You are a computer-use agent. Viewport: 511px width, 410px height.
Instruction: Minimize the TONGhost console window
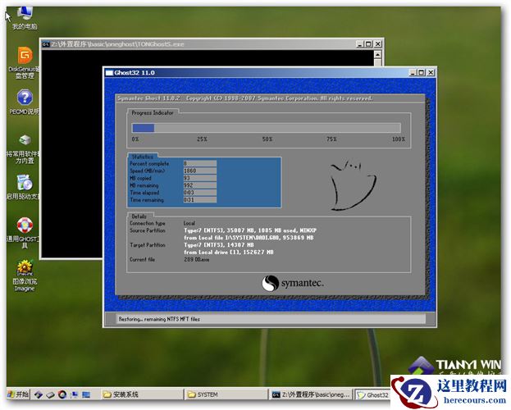360,43
